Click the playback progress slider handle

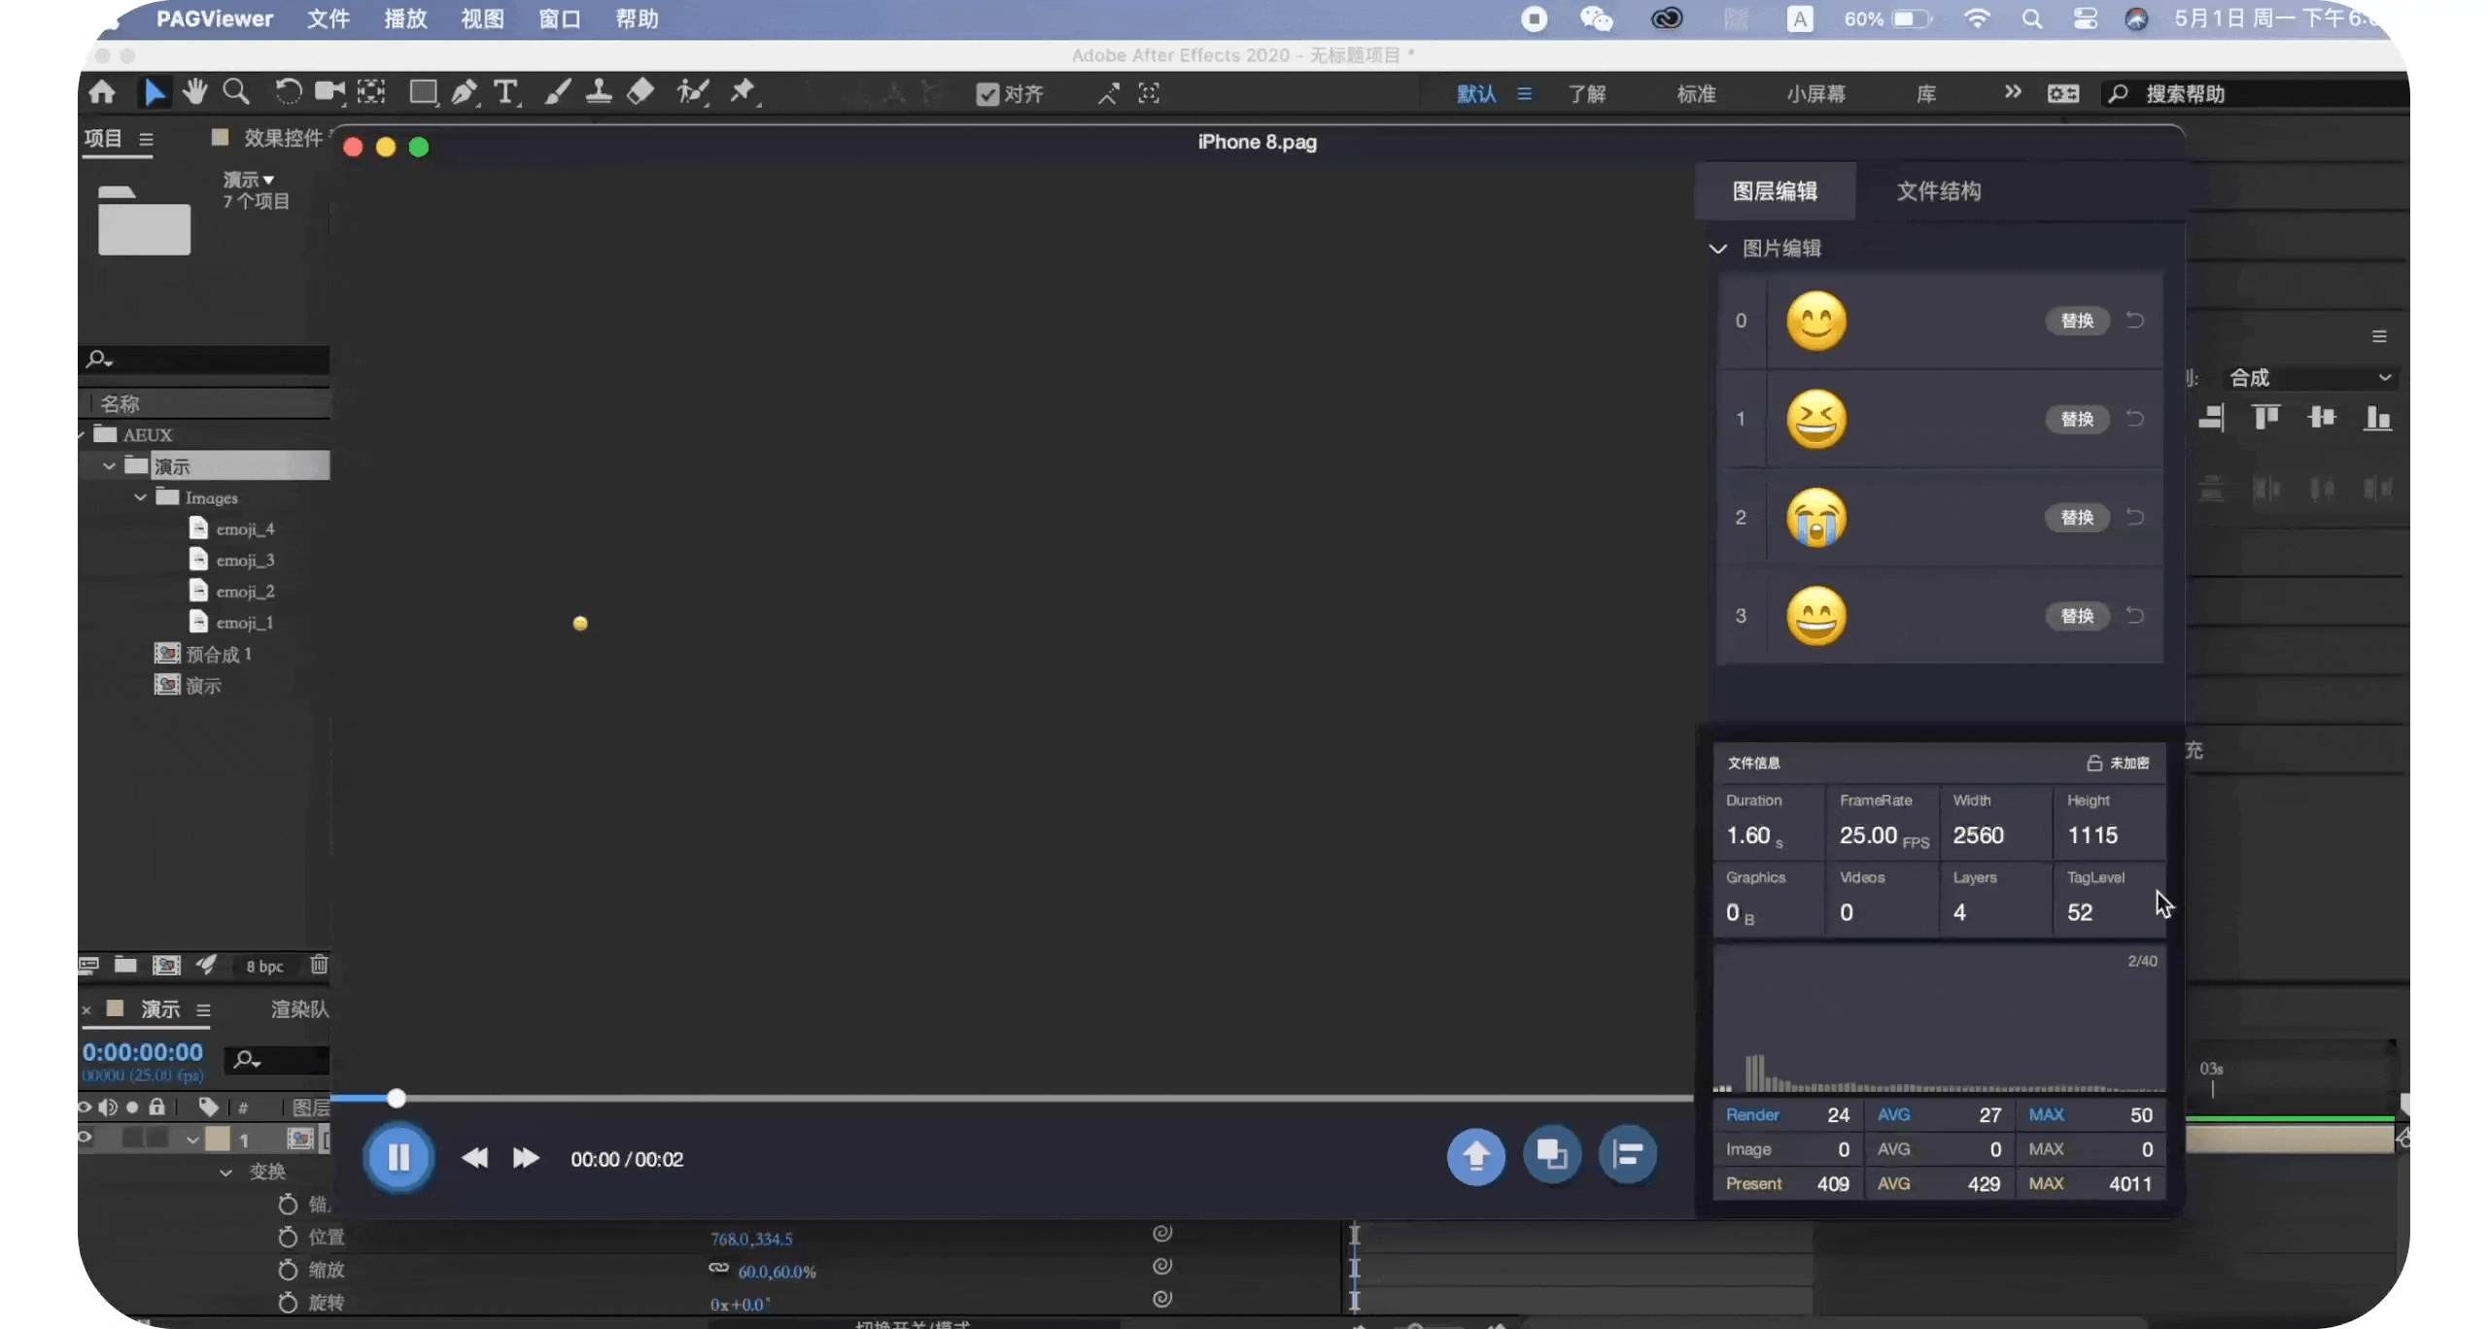[x=396, y=1099]
